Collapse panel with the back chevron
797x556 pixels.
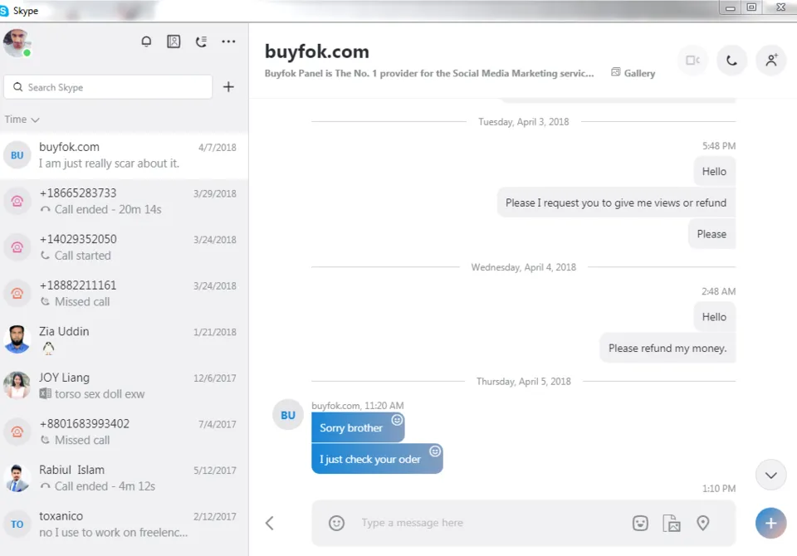point(270,523)
